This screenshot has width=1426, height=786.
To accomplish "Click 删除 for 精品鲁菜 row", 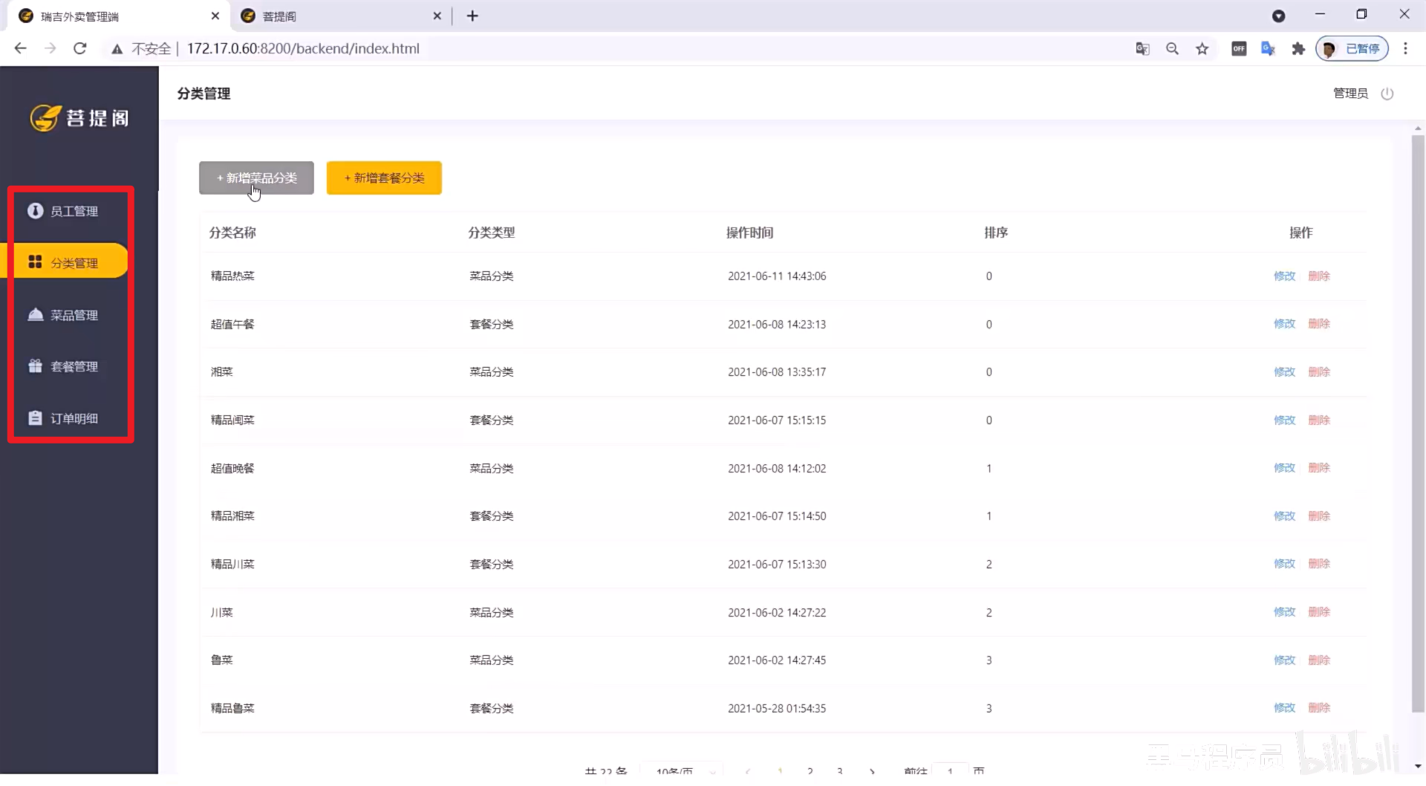I will click(x=1319, y=708).
